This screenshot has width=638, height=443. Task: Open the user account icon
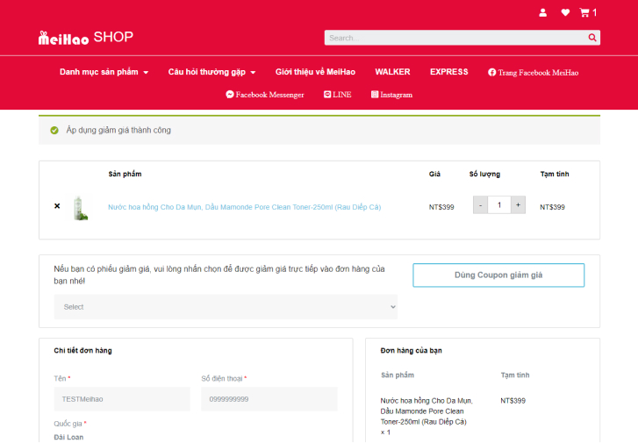click(542, 12)
